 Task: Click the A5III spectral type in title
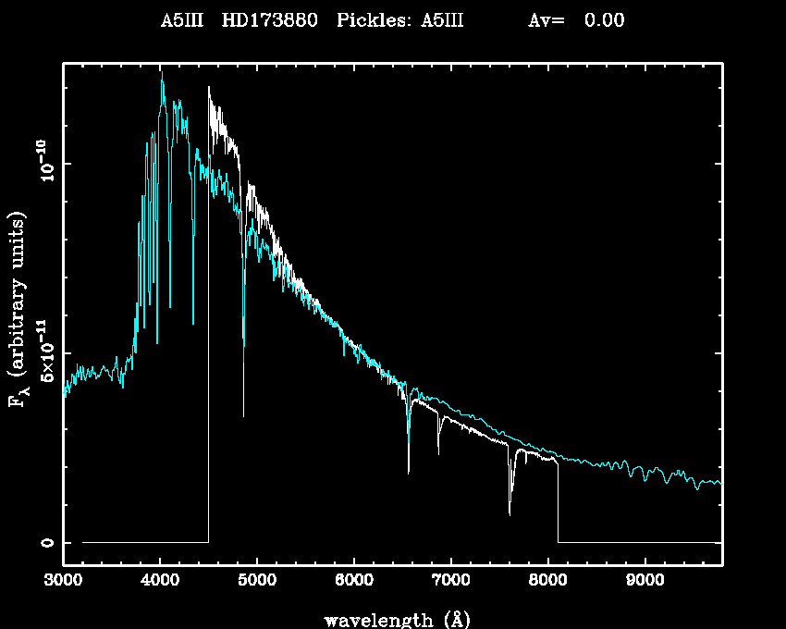click(x=182, y=20)
